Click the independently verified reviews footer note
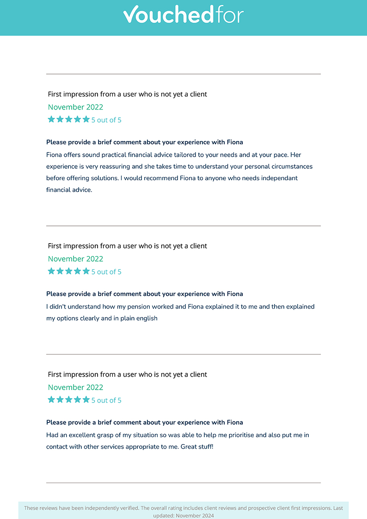Image resolution: width=367 pixels, height=519 pixels. pos(183,512)
